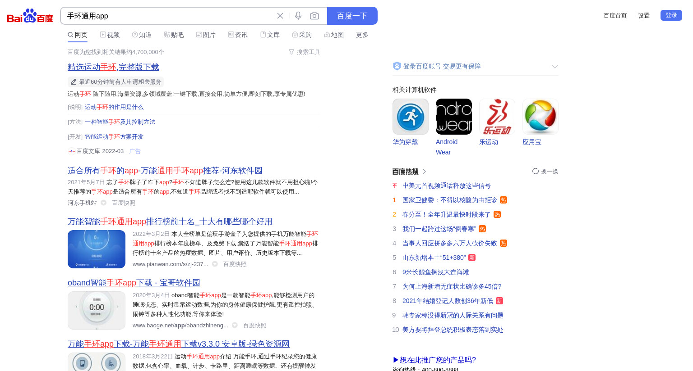693x371 pixels.
Task: Switch to the 贴吧 tab
Action: (174, 35)
